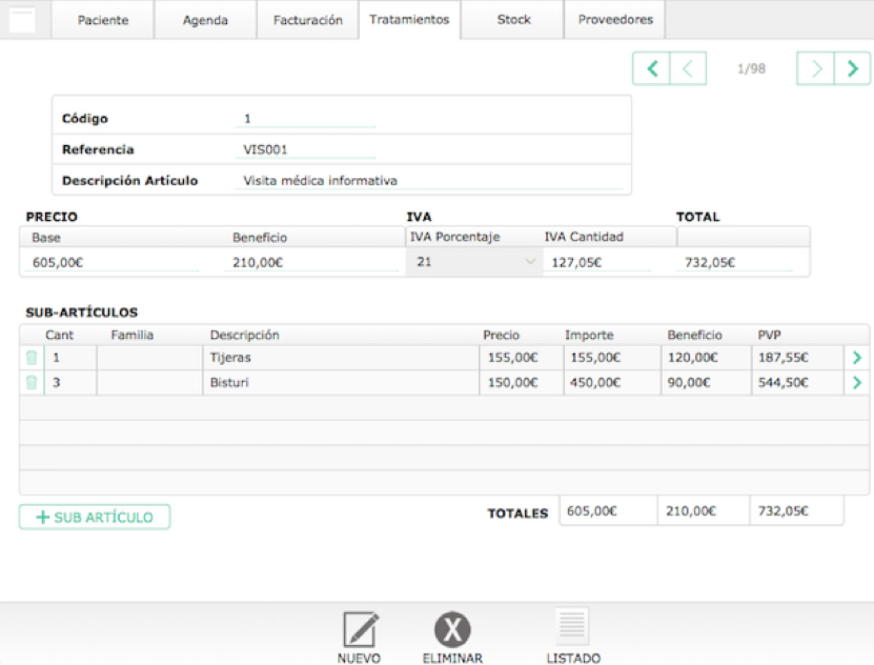Go to previous record arrow
Image resolution: width=874 pixels, height=665 pixels.
[x=688, y=69]
